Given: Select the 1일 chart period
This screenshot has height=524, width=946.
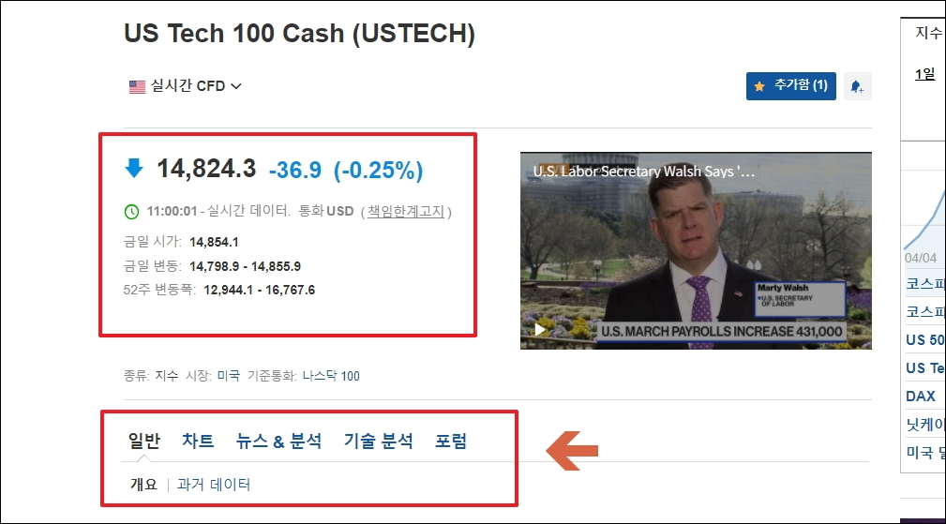Looking at the screenshot, I should tap(924, 74).
